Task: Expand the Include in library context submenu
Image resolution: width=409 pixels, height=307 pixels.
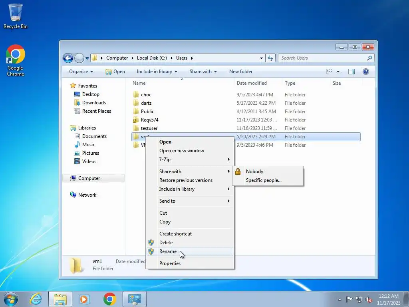Action: (190, 189)
